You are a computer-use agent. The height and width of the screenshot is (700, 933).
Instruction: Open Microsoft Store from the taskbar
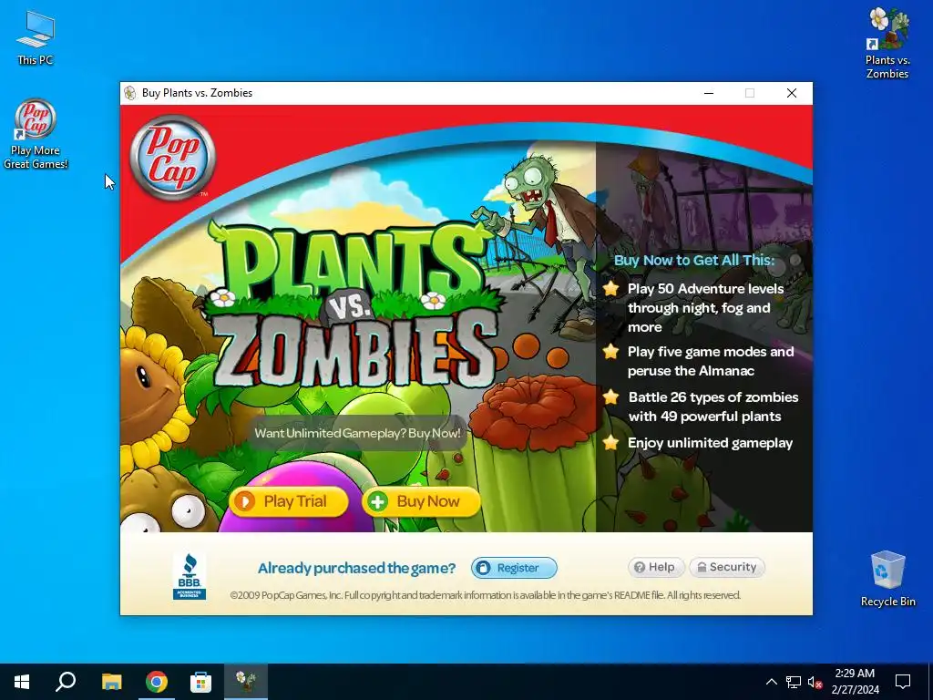201,682
